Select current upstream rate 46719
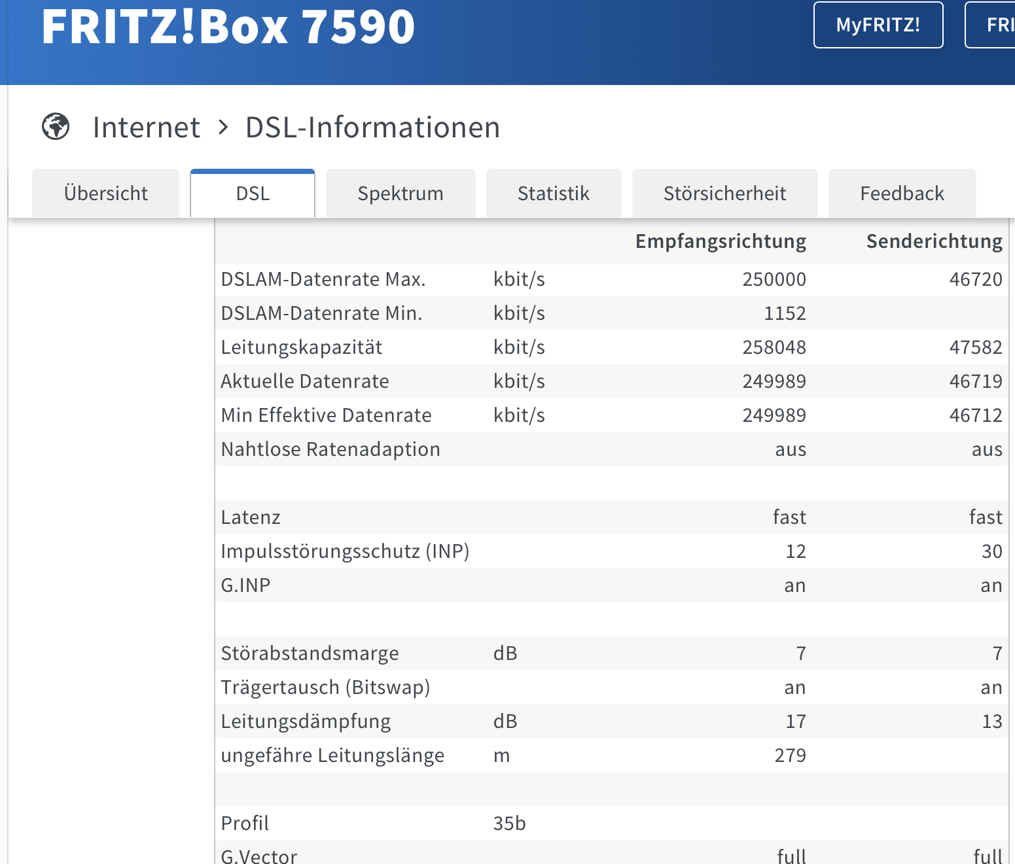The height and width of the screenshot is (864, 1015). pos(976,381)
